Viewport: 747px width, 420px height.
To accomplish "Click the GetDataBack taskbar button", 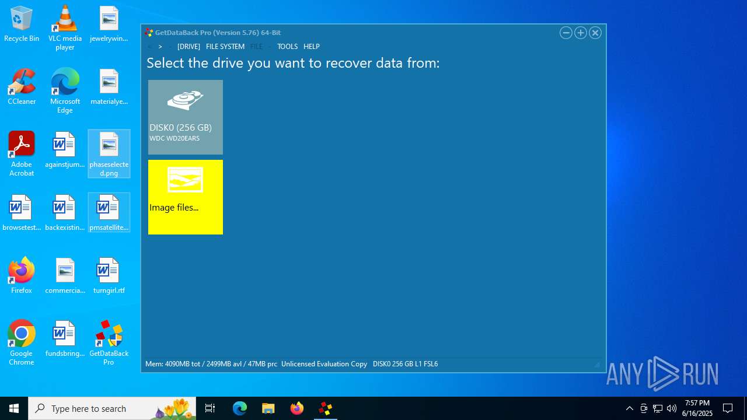I will pos(326,408).
